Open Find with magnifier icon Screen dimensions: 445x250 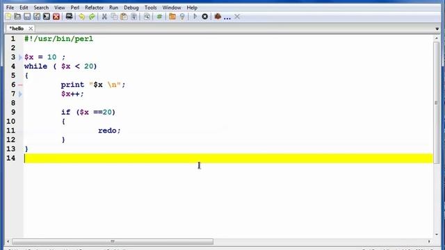[147, 17]
